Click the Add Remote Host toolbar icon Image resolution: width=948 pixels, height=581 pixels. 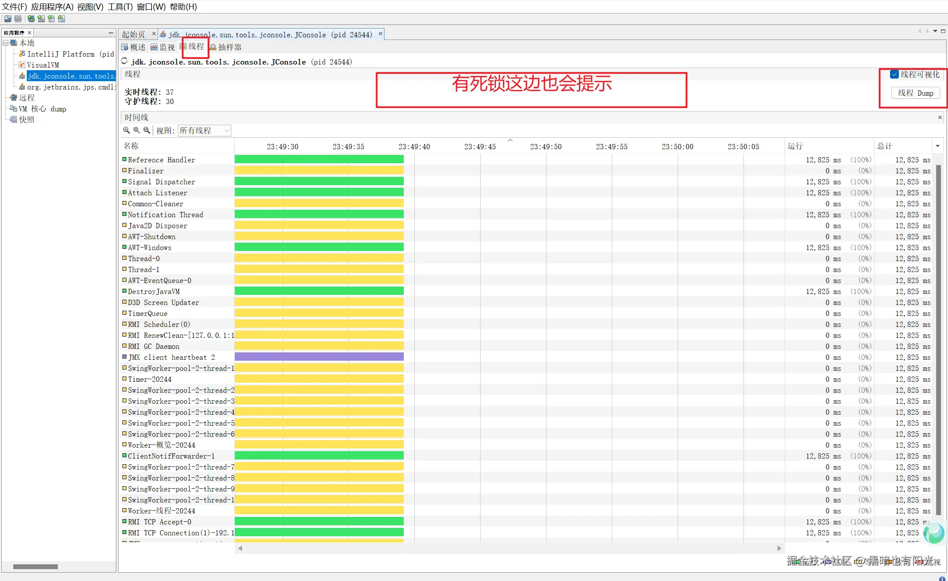(31, 18)
